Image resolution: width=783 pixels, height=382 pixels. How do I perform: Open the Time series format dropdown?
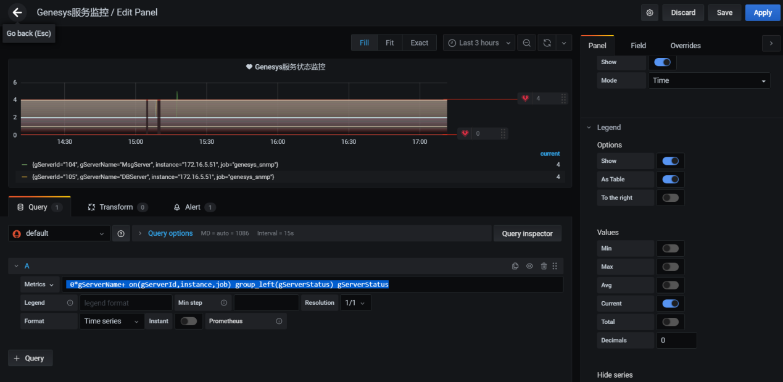pos(112,321)
